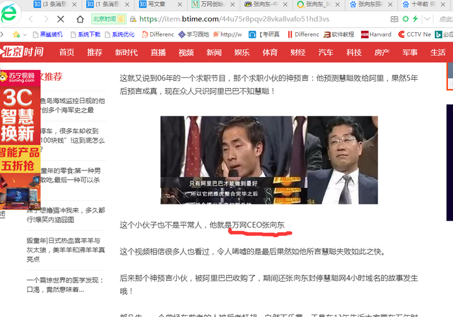
Task: Open the Harvard bookmark
Action: point(376,35)
